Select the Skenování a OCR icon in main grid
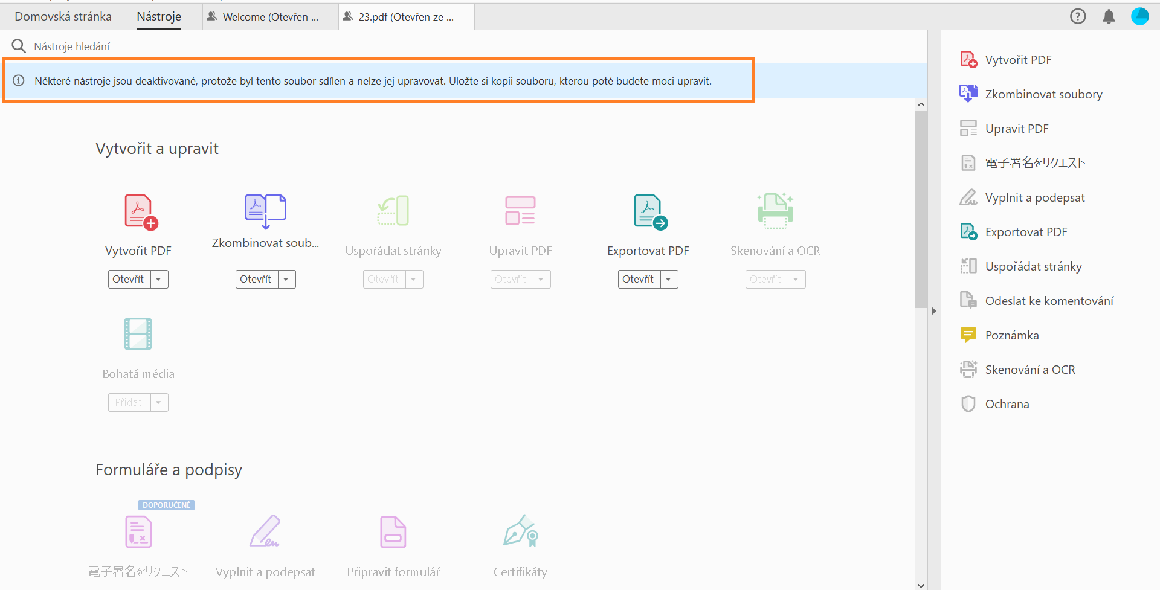This screenshot has width=1160, height=590. tap(775, 211)
